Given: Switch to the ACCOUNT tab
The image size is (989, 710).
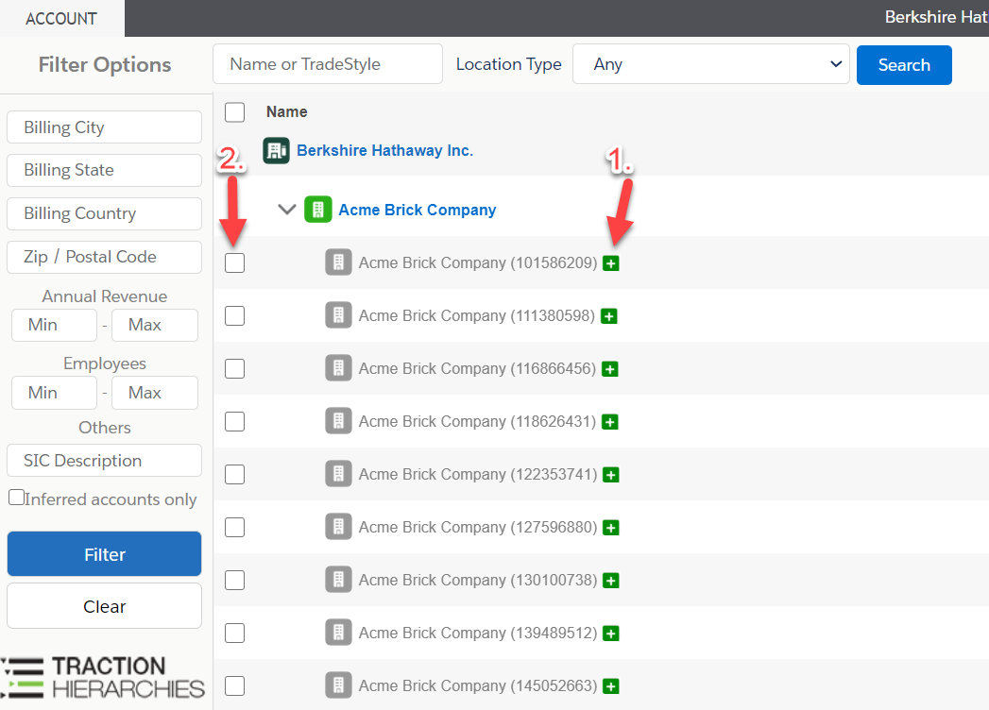Looking at the screenshot, I should point(61,18).
